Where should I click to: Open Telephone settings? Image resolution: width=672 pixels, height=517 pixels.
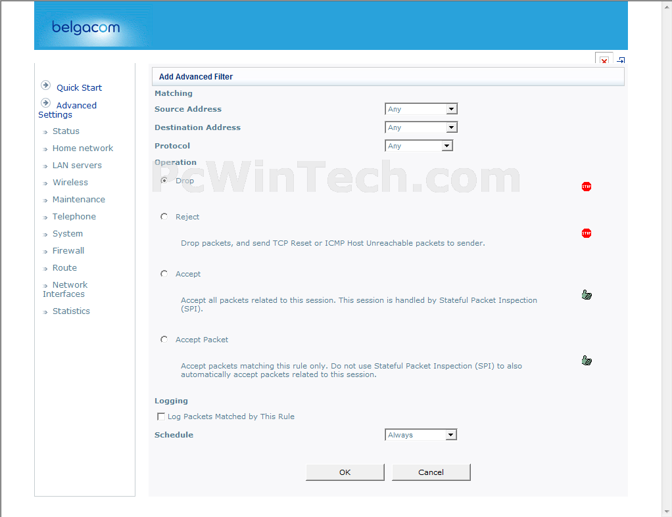[74, 217]
